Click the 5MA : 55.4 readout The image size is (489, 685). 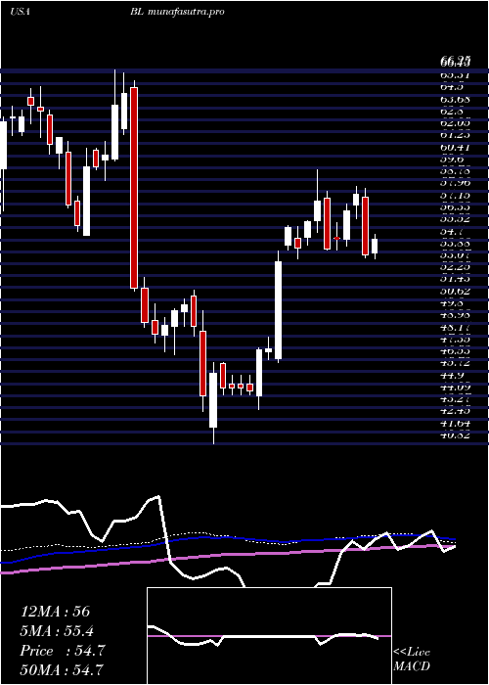[58, 631]
